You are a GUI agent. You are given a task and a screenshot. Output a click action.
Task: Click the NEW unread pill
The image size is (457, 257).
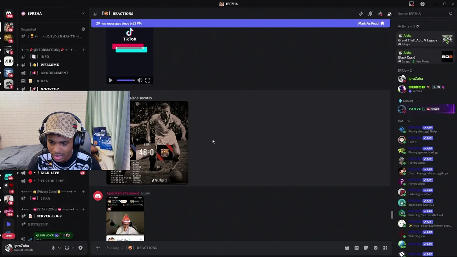pos(9,236)
